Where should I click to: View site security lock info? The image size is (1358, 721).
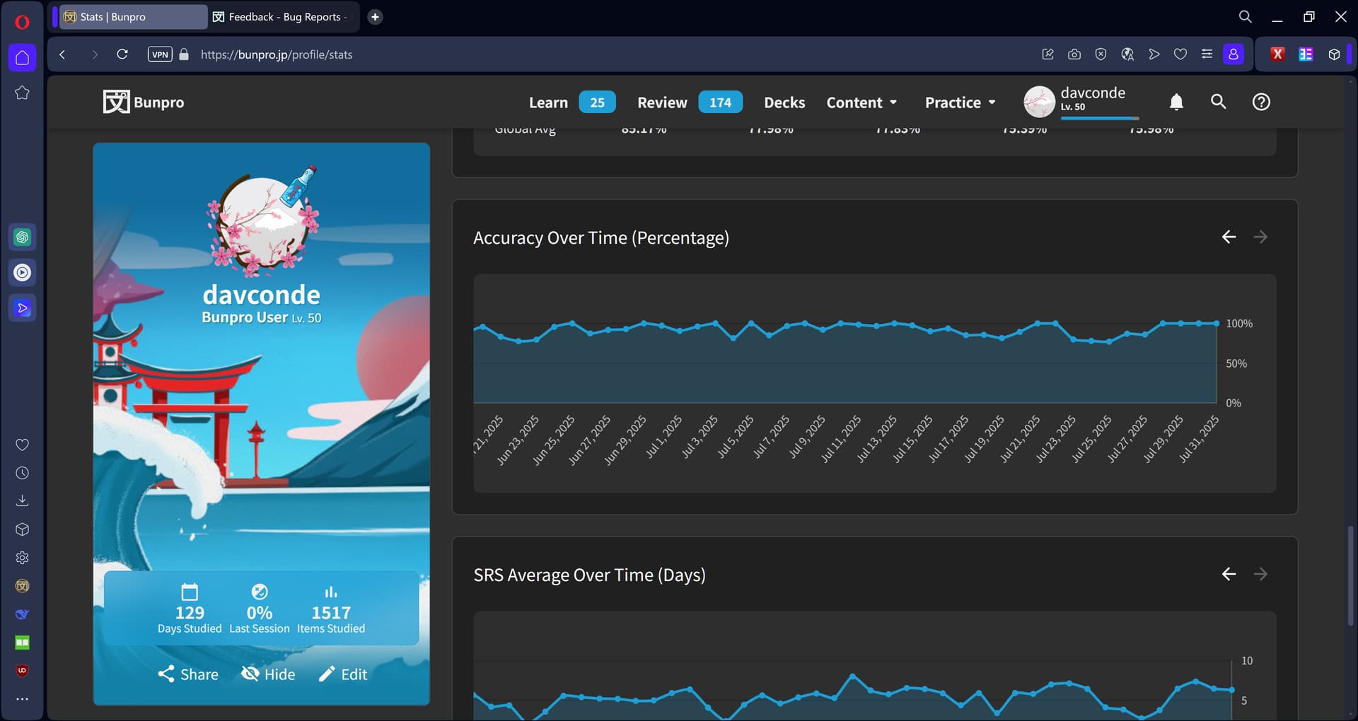click(x=184, y=54)
